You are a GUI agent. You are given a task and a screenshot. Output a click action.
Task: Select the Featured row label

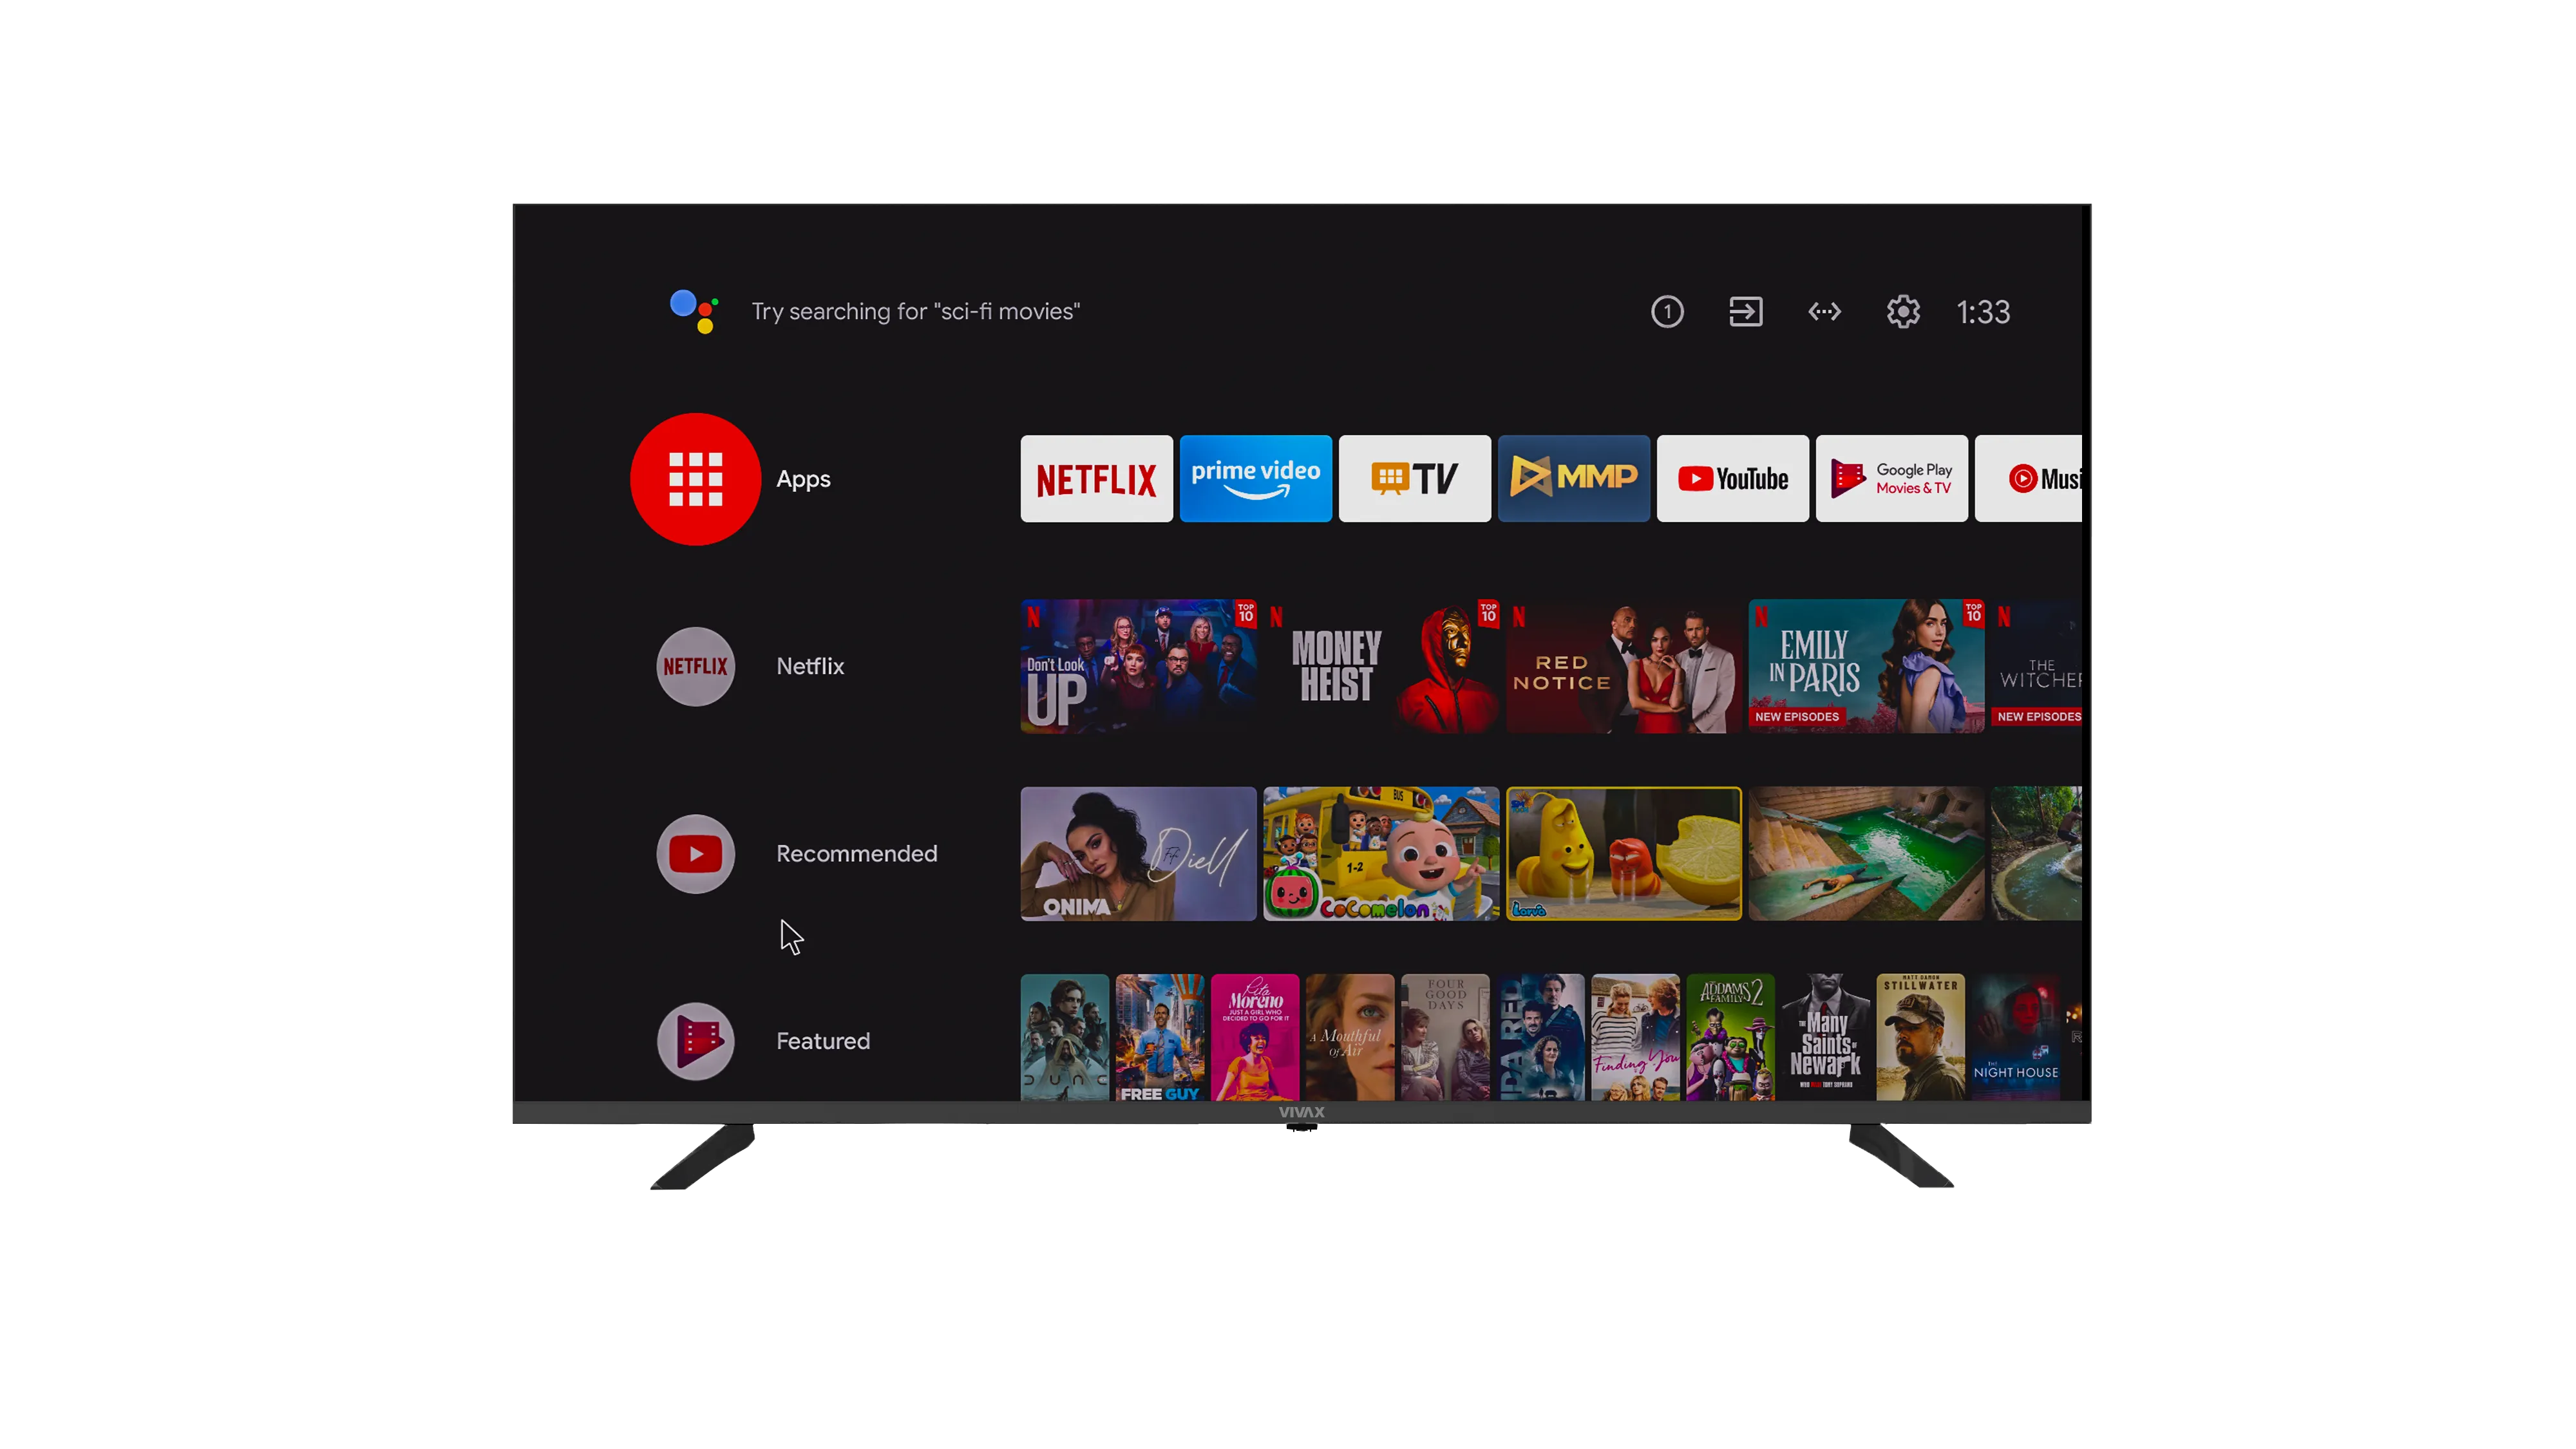(x=823, y=1041)
